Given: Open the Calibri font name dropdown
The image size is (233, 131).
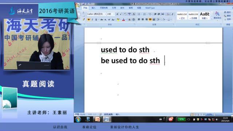Looking at the screenshot, I should pyautogui.click(x=106, y=14).
